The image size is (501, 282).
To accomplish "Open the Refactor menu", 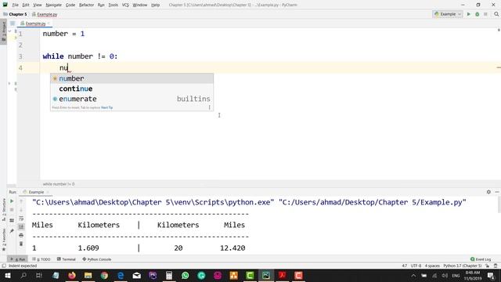I will tap(86, 5).
